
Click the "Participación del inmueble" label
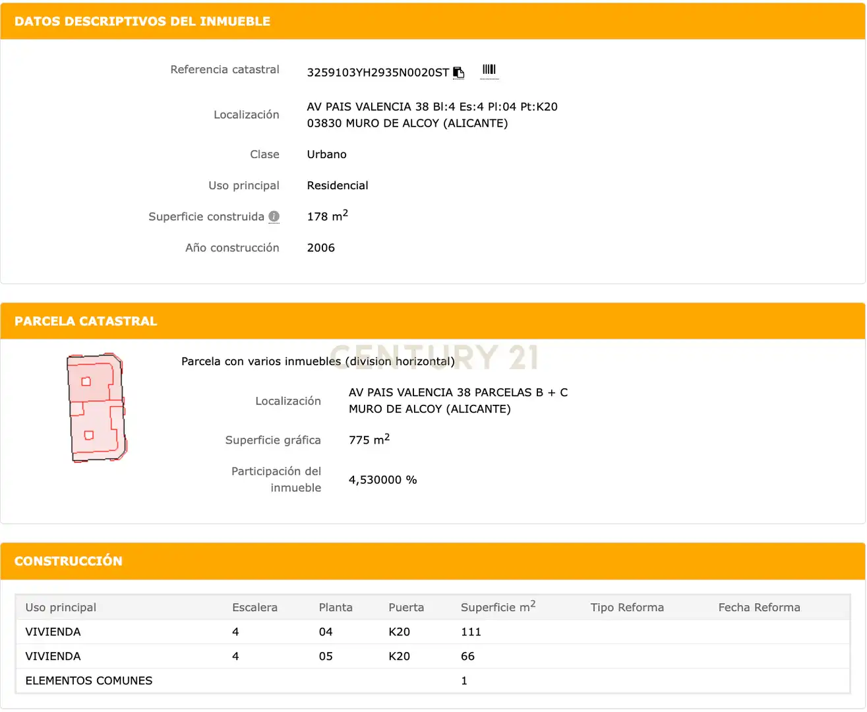(x=276, y=479)
